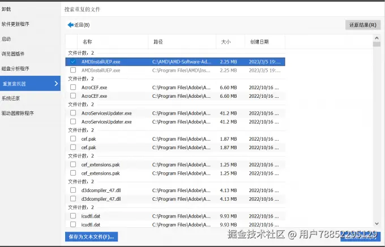Screen dimensions: 385x247
Task: Switch to 软件更新程序 in sidebar
Action: pyautogui.click(x=15, y=24)
